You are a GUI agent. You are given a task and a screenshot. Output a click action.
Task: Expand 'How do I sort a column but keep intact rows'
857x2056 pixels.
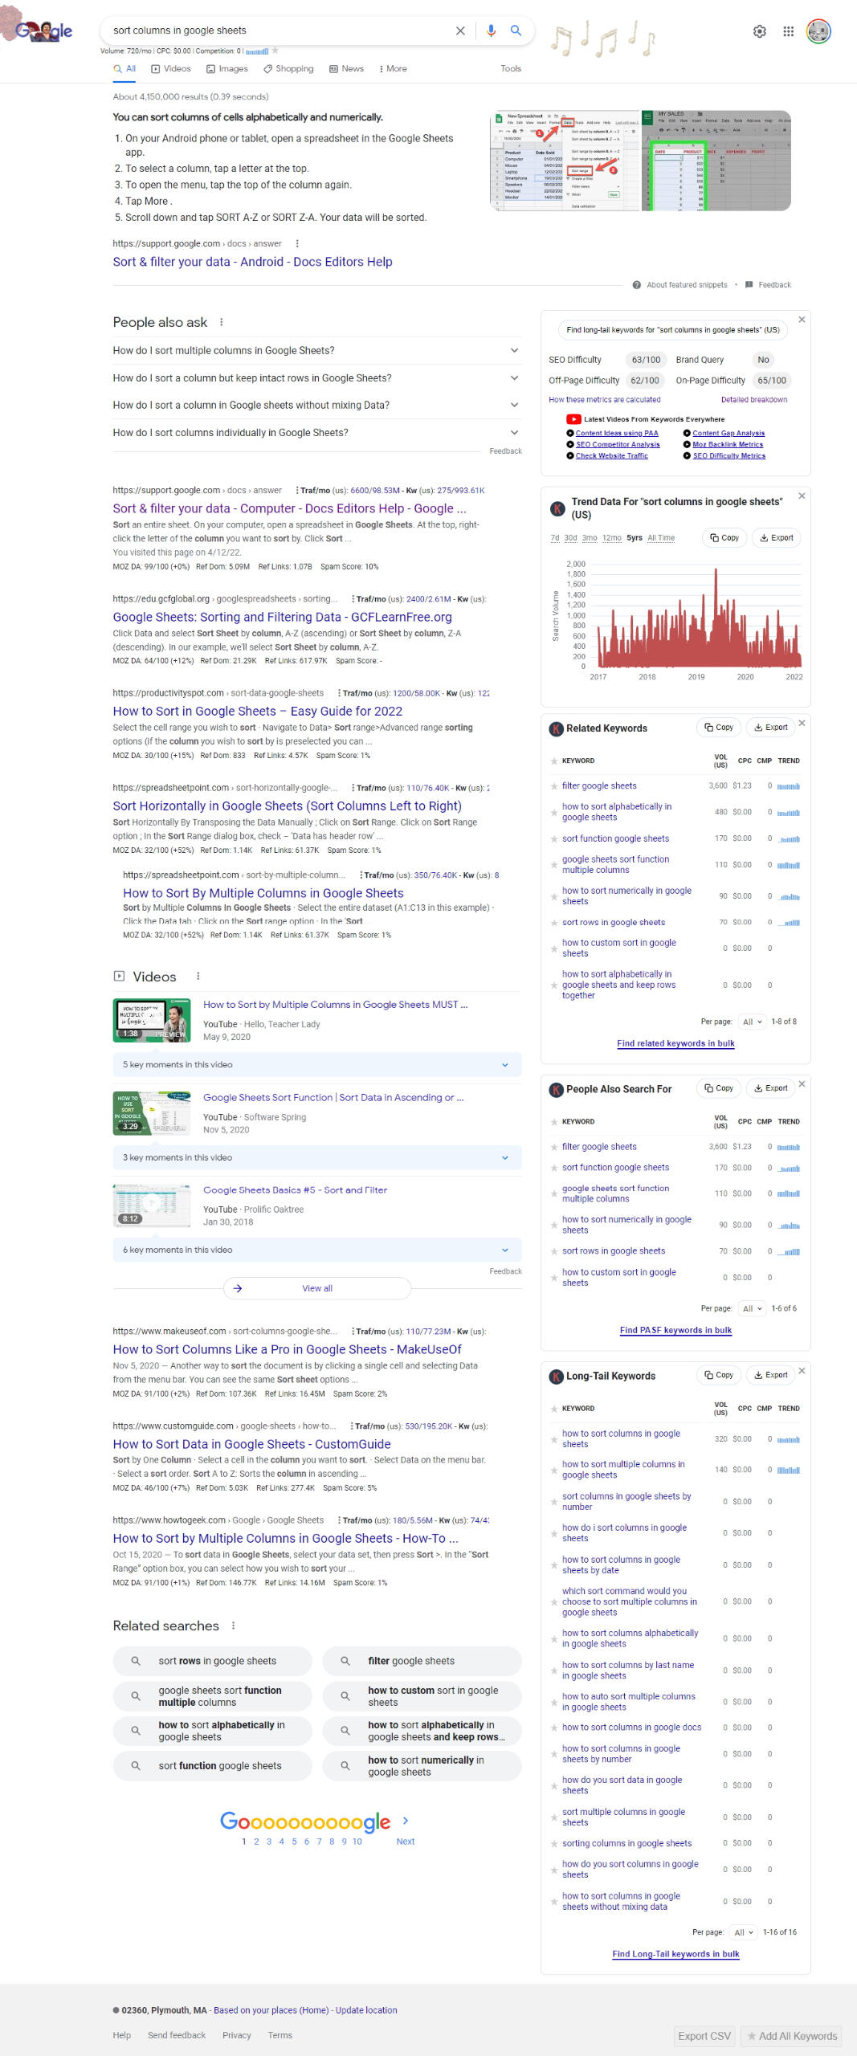317,378
